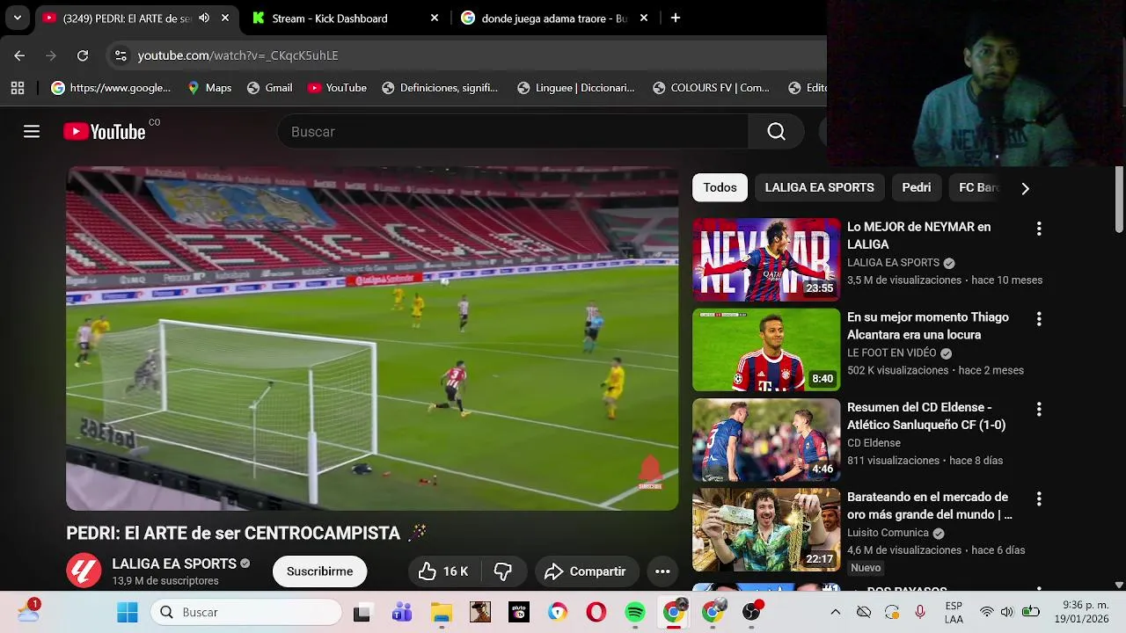Open Thiago Alcantara video thumbnail
Screen dimensions: 1126x633
766,350
